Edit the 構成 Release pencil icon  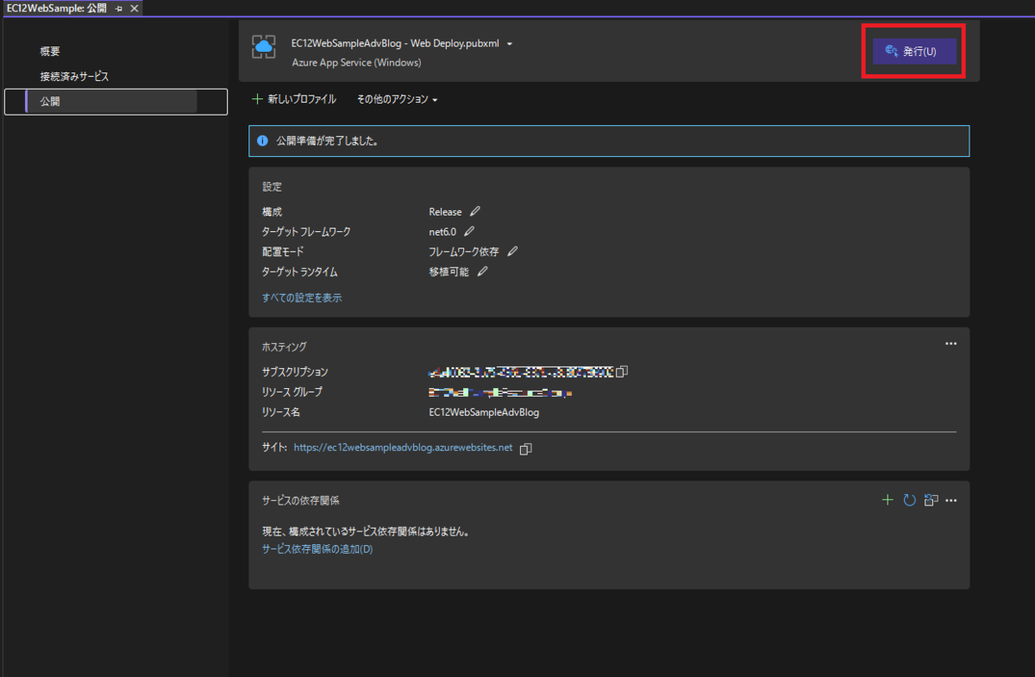click(475, 211)
